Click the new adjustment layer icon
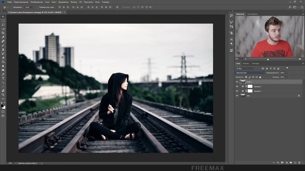This screenshot has height=171, width=305. click(x=286, y=162)
